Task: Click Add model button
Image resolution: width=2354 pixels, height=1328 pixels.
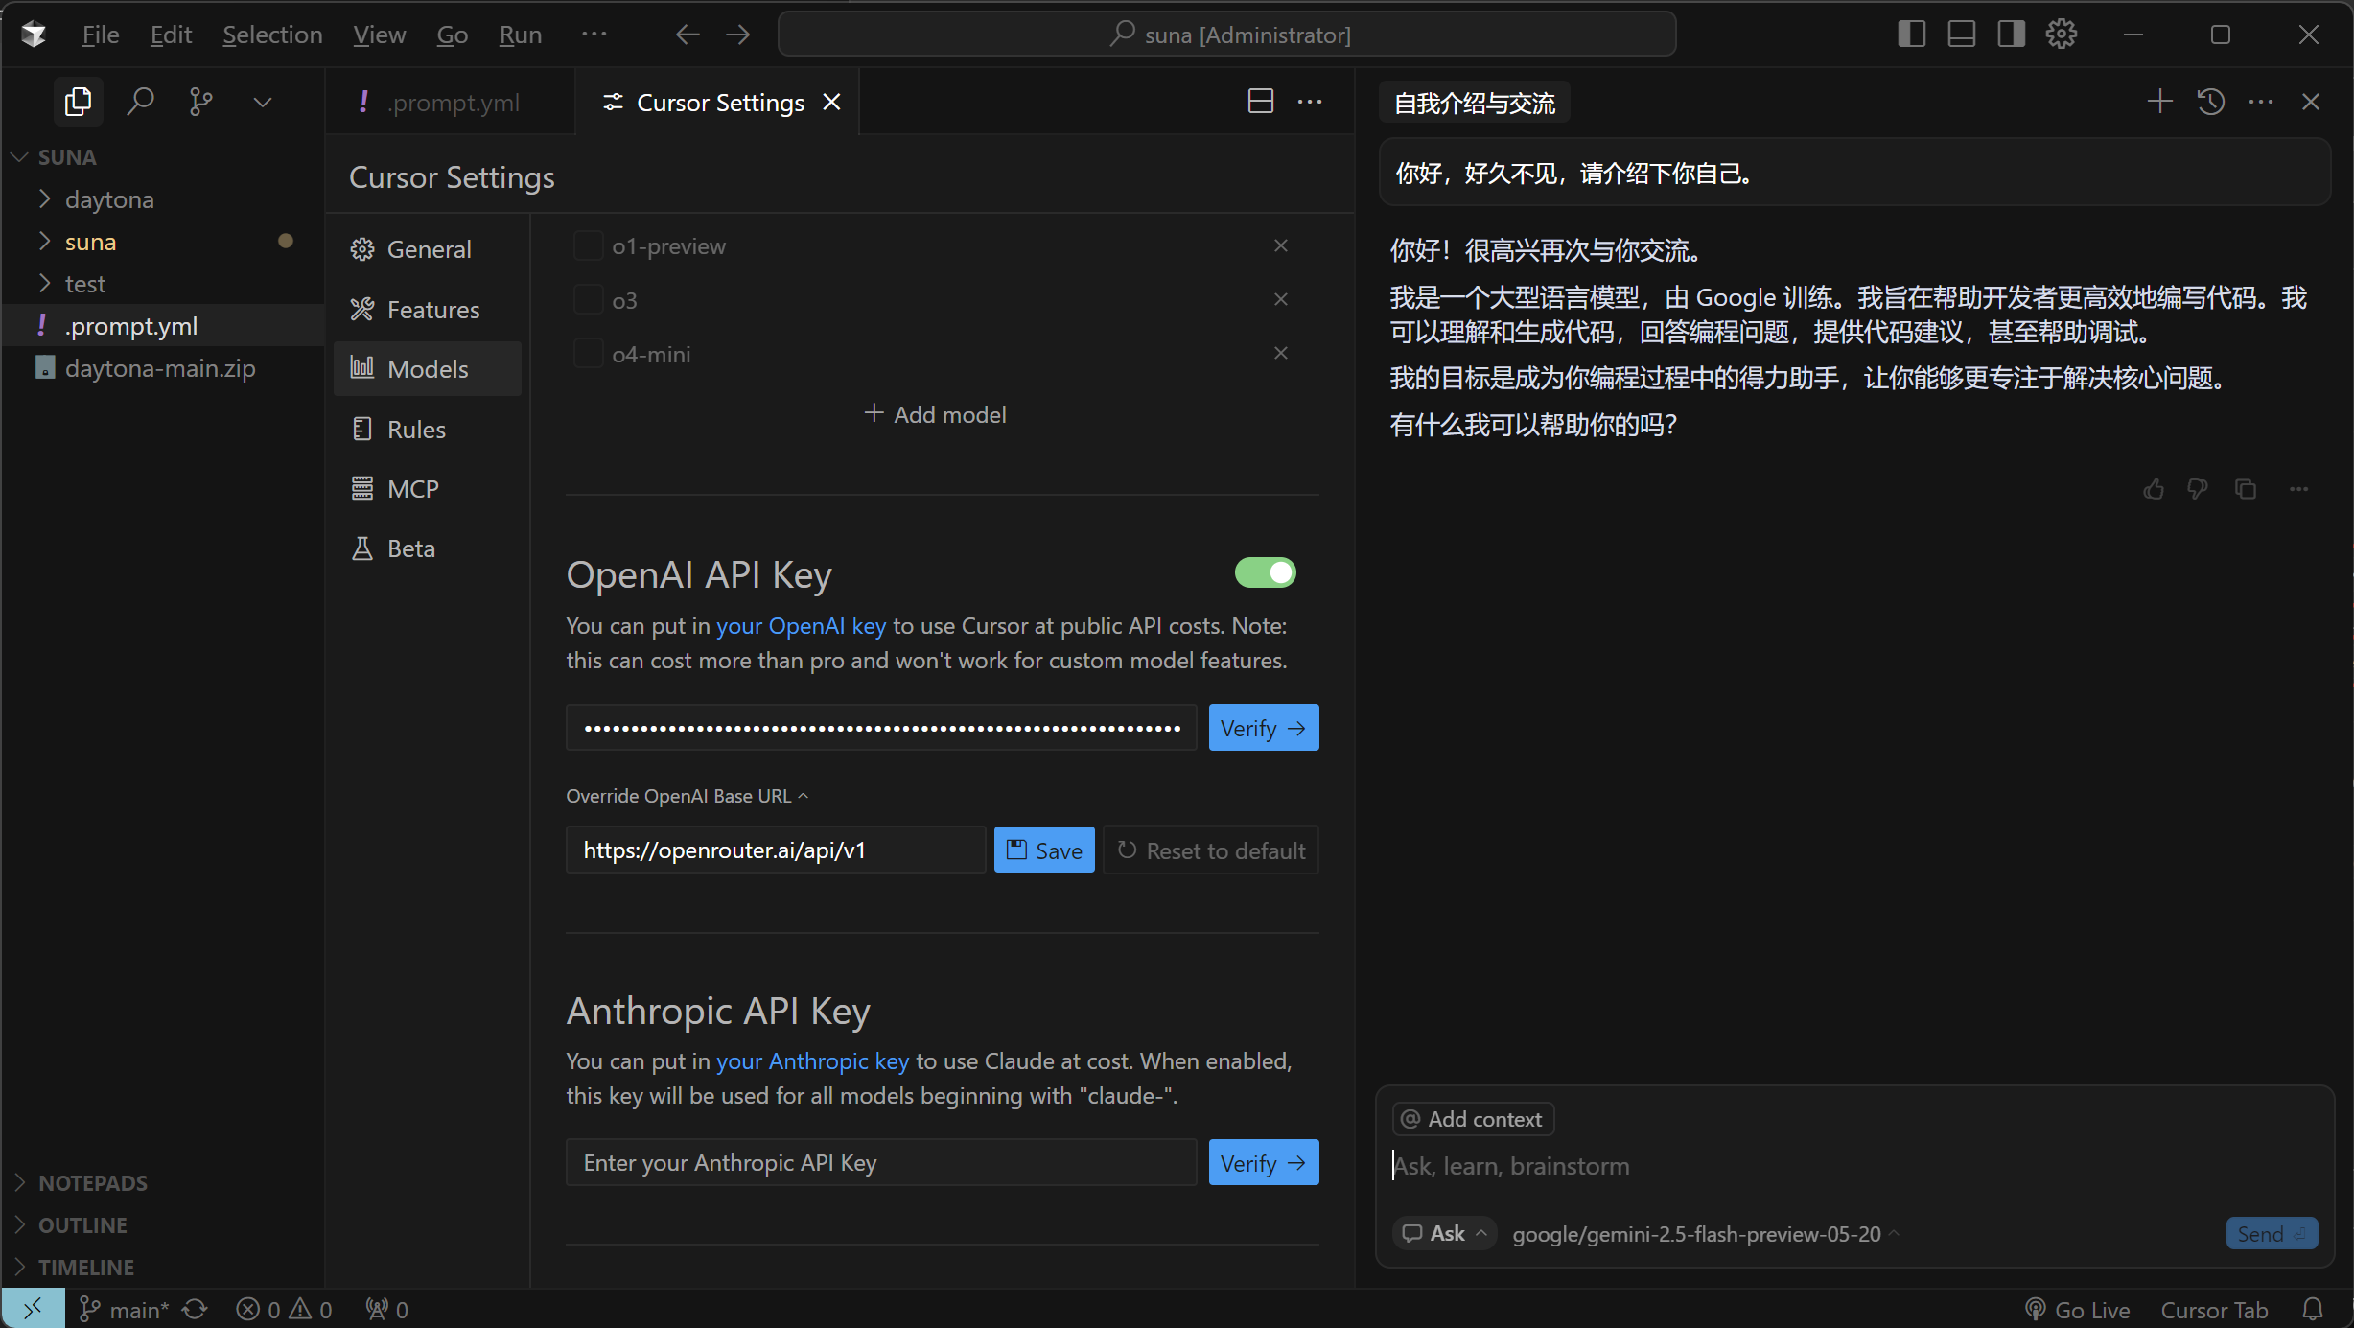Action: 935,414
